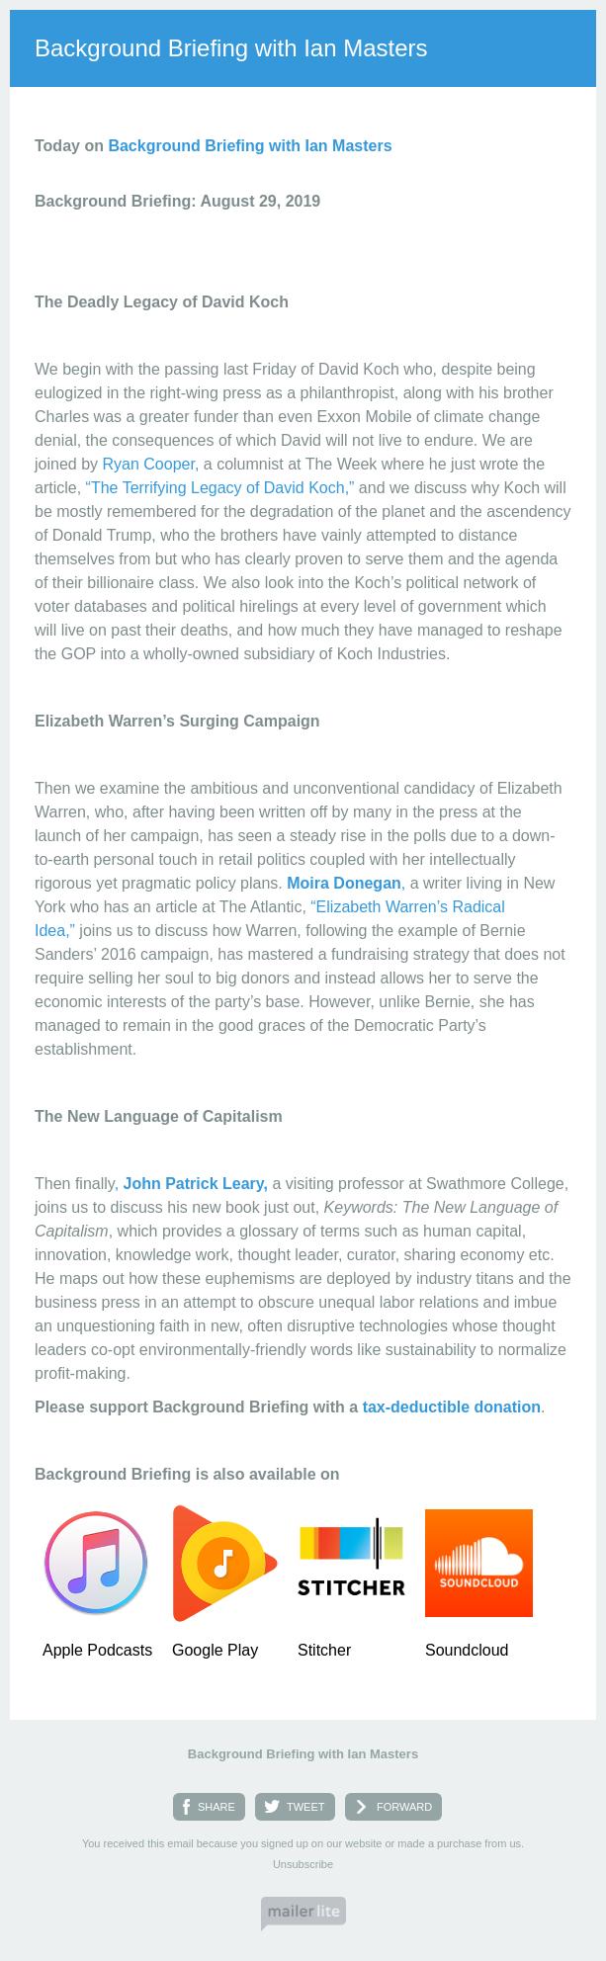
Task: Tweet this newsletter with the Twitter button
Action: point(295,1807)
